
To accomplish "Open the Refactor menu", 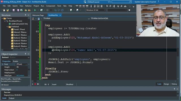I will (28, 6).
